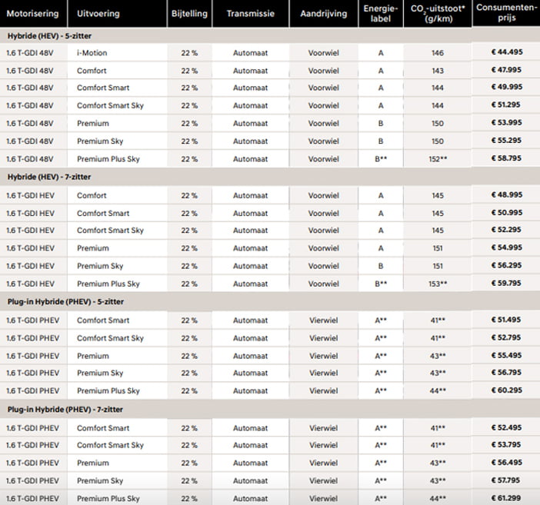Click energy label A in the € 54.995 row
The height and width of the screenshot is (505, 540).
coord(381,248)
